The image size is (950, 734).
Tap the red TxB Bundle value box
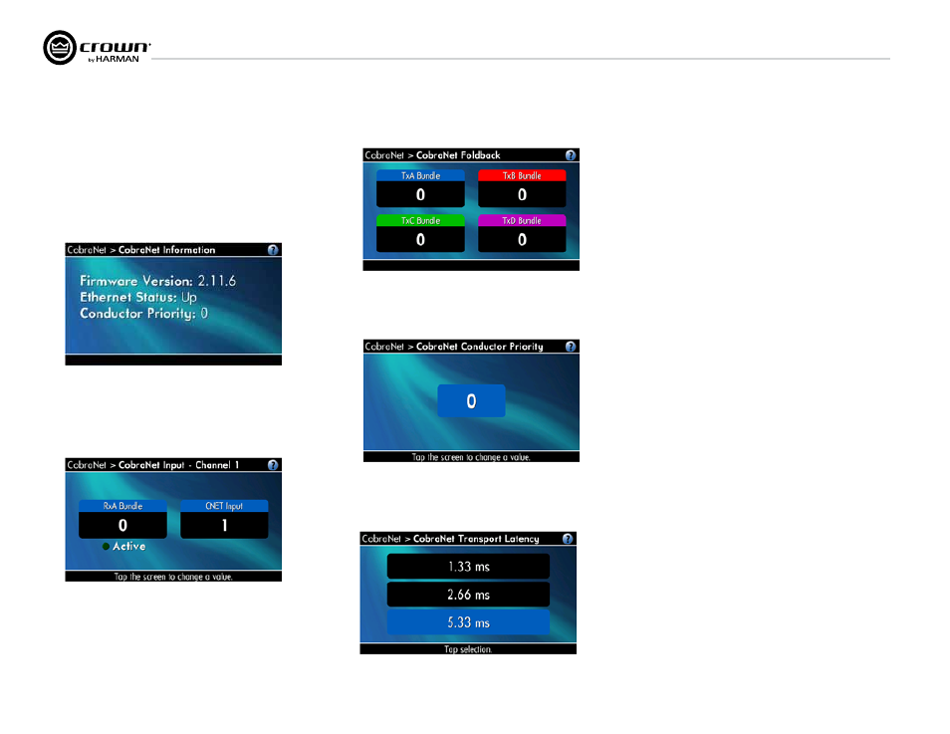coord(522,194)
